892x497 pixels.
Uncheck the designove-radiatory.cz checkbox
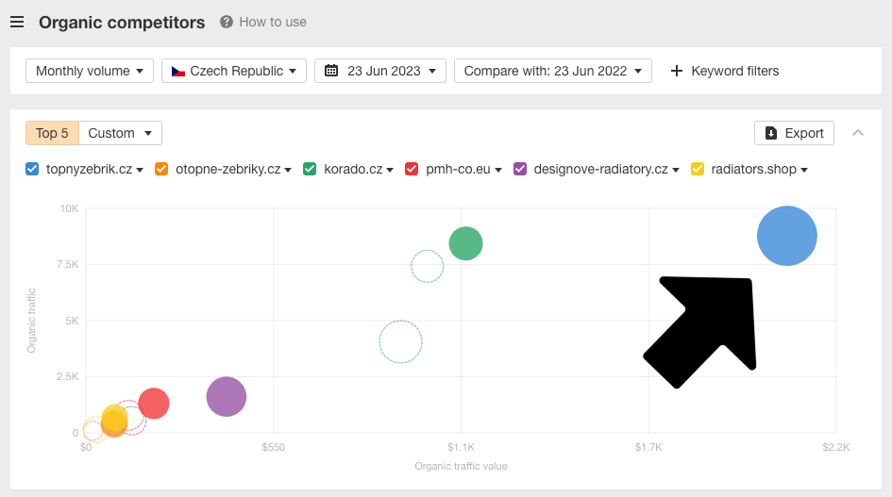tap(520, 169)
